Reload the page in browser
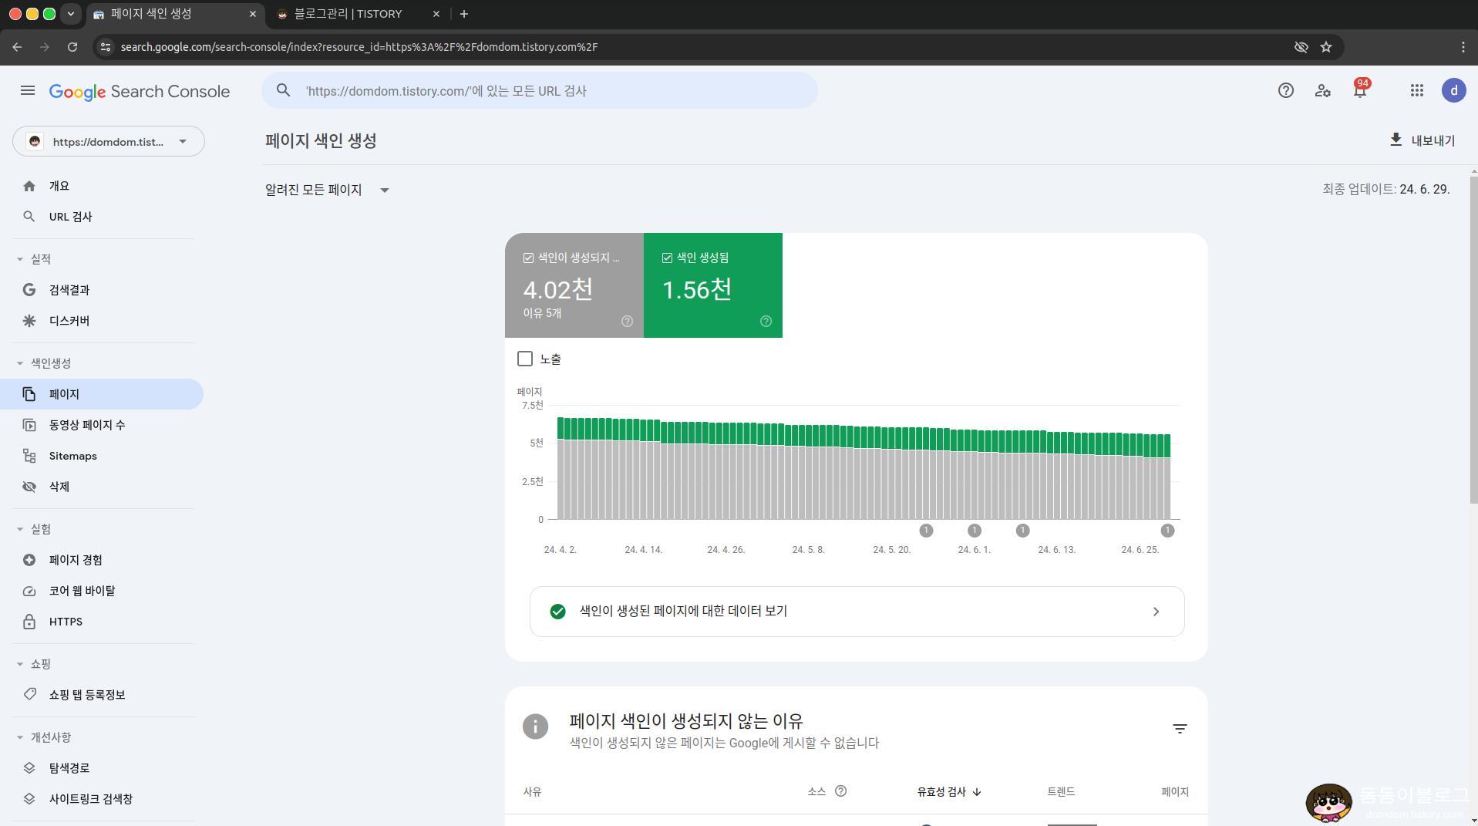1478x826 pixels. tap(72, 47)
